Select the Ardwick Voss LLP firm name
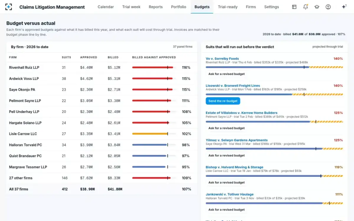 [24, 79]
